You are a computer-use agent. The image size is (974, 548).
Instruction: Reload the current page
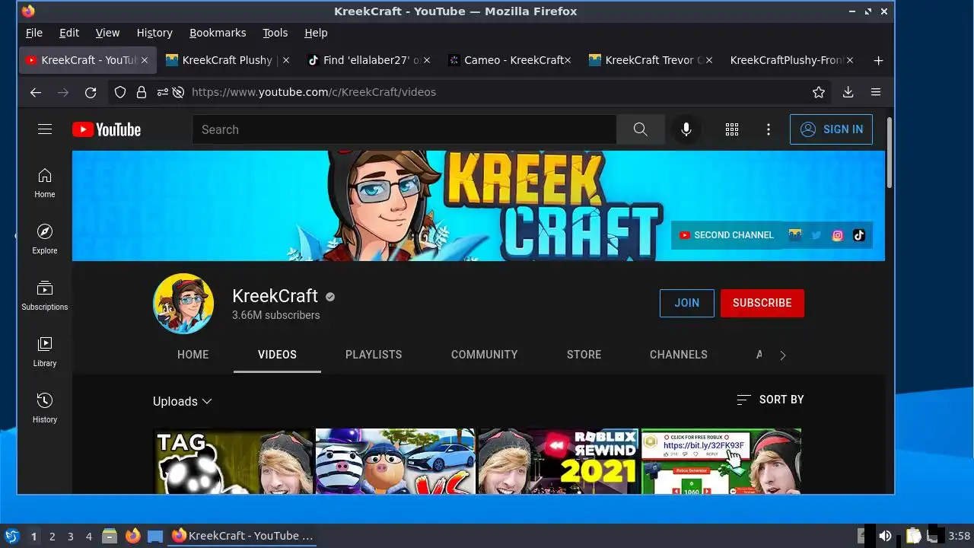(x=91, y=92)
